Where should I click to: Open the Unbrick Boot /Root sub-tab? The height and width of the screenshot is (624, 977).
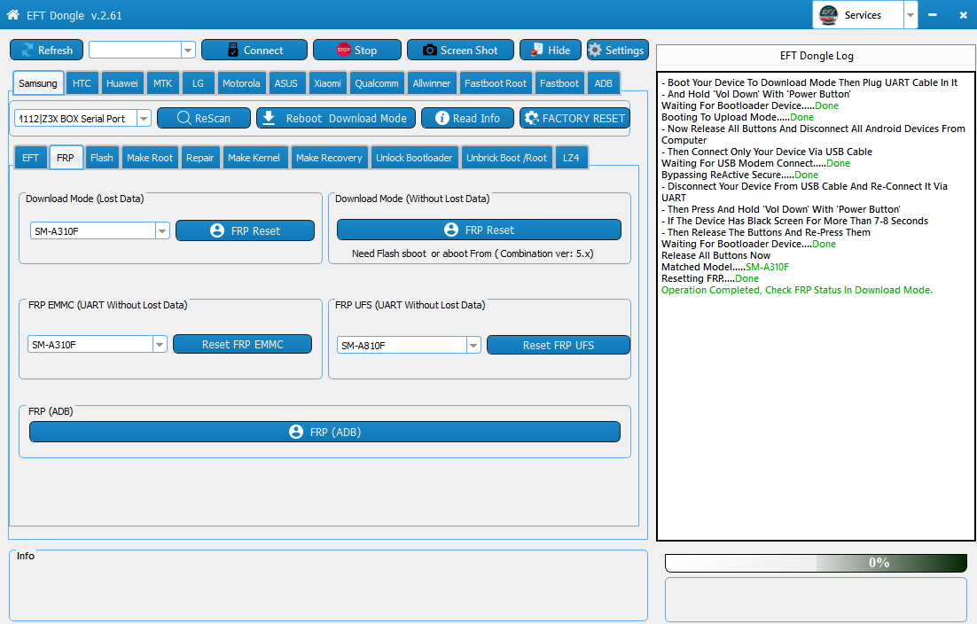pyautogui.click(x=506, y=158)
